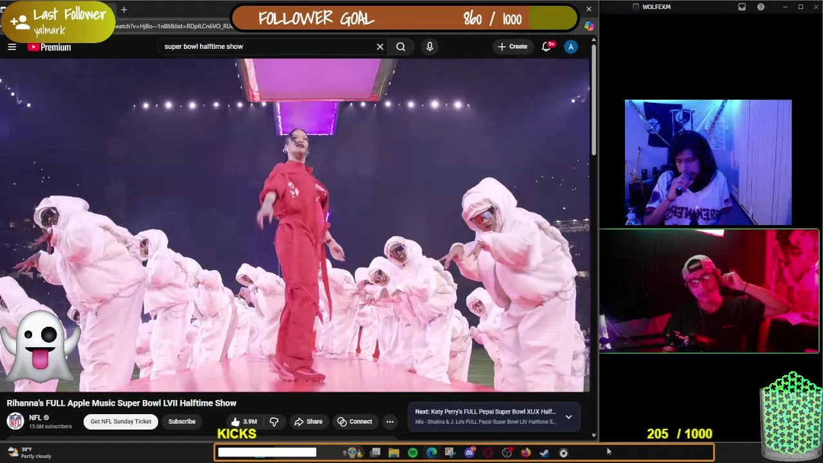Clear the search box with the X

point(380,46)
